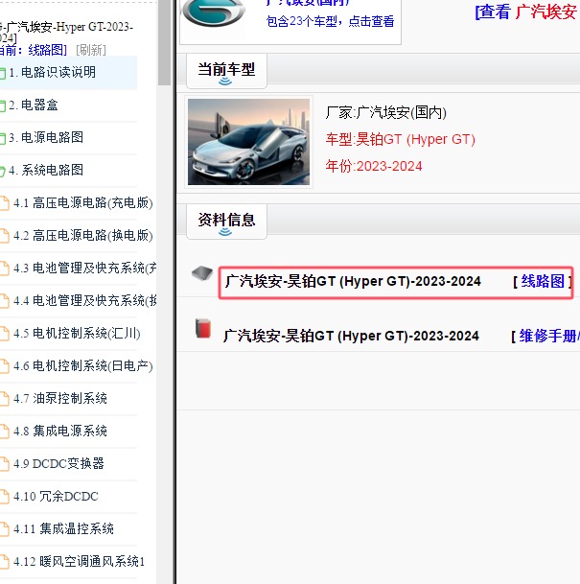The height and width of the screenshot is (584, 580).
Task: Click red book icon beside 维修手册 entry
Action: 203,329
